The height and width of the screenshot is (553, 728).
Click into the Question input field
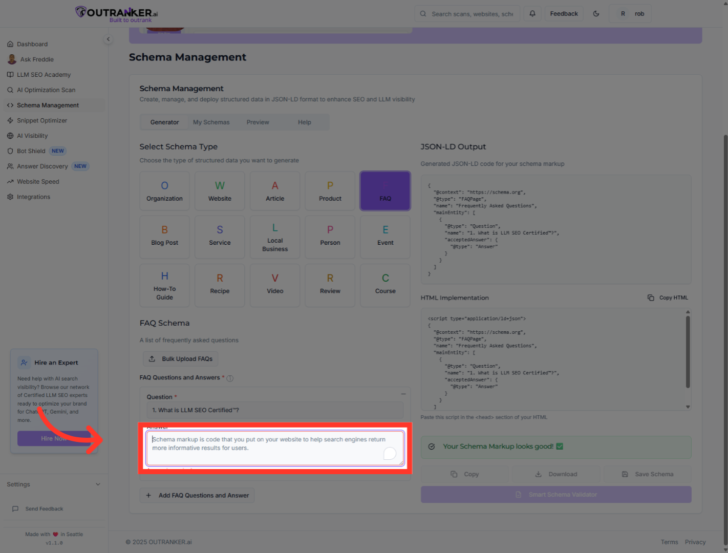pos(275,410)
